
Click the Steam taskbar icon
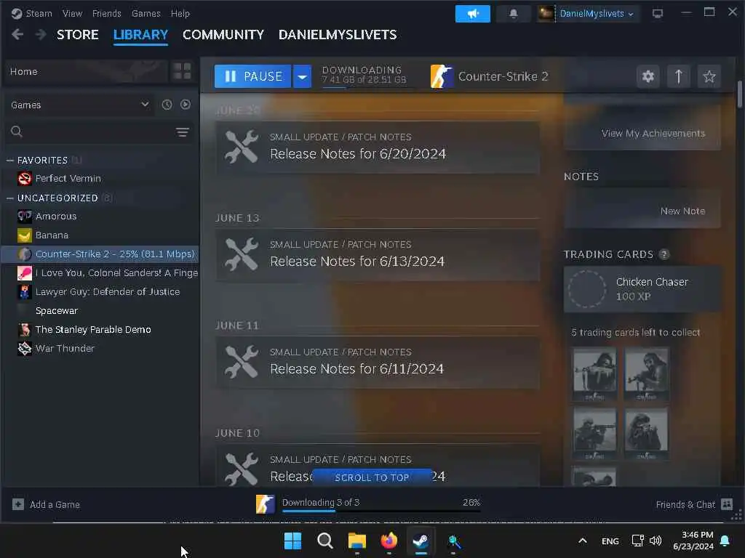[421, 541]
